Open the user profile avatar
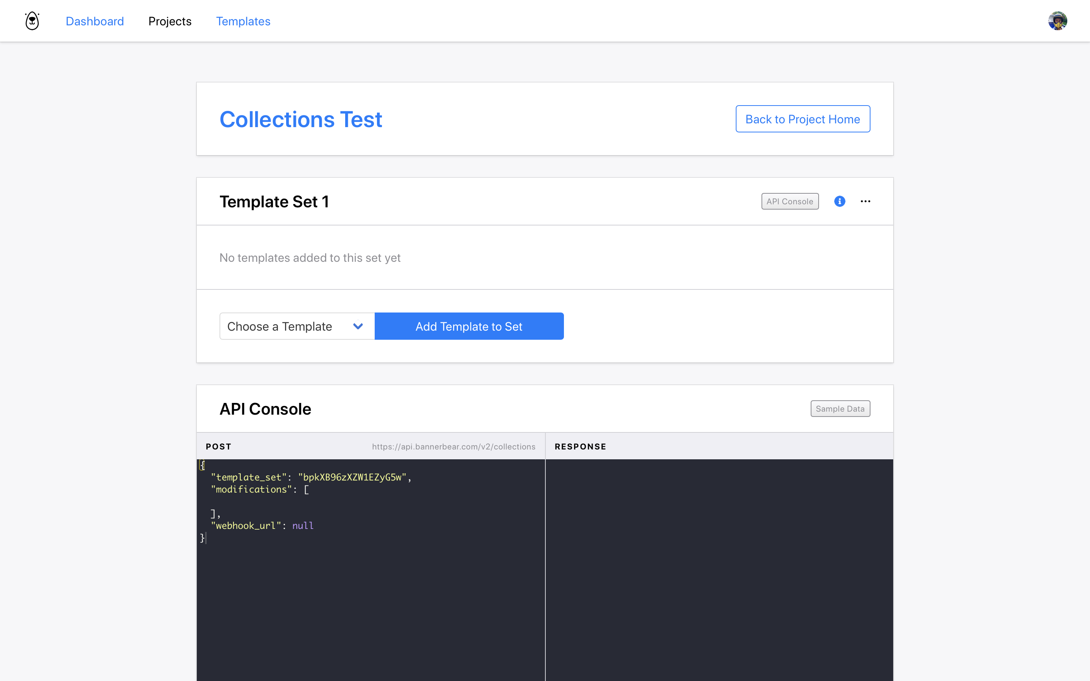This screenshot has width=1090, height=681. (x=1057, y=21)
